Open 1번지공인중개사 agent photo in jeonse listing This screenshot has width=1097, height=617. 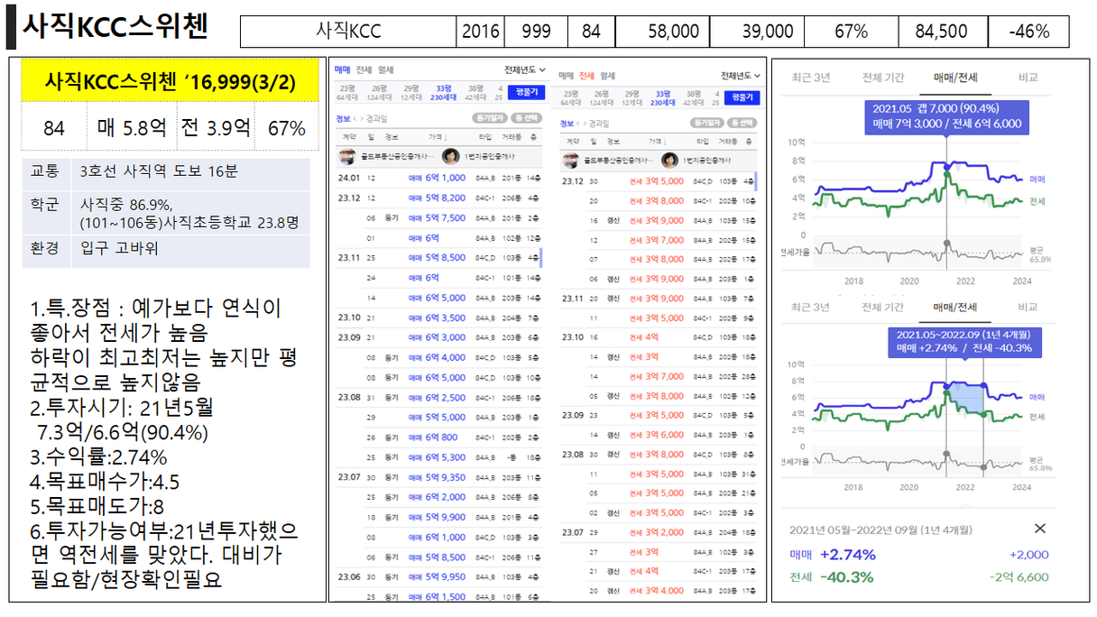pyautogui.click(x=670, y=161)
